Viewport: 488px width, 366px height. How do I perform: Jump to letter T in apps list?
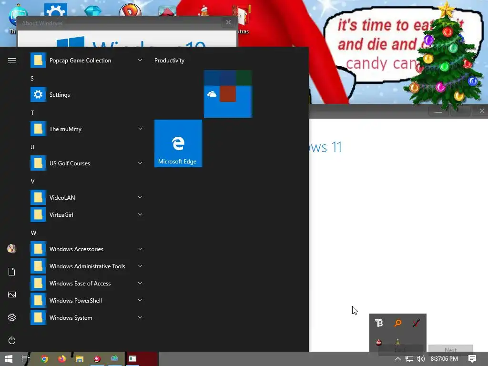point(32,112)
